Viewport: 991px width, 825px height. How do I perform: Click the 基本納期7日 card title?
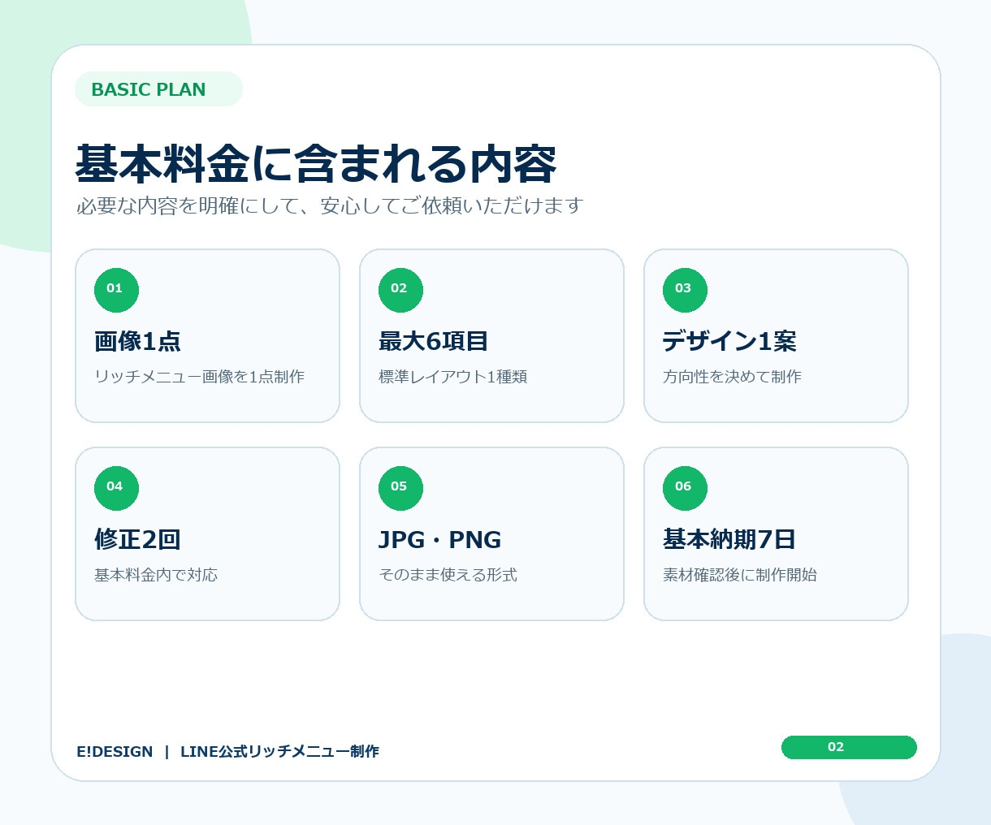click(x=729, y=539)
